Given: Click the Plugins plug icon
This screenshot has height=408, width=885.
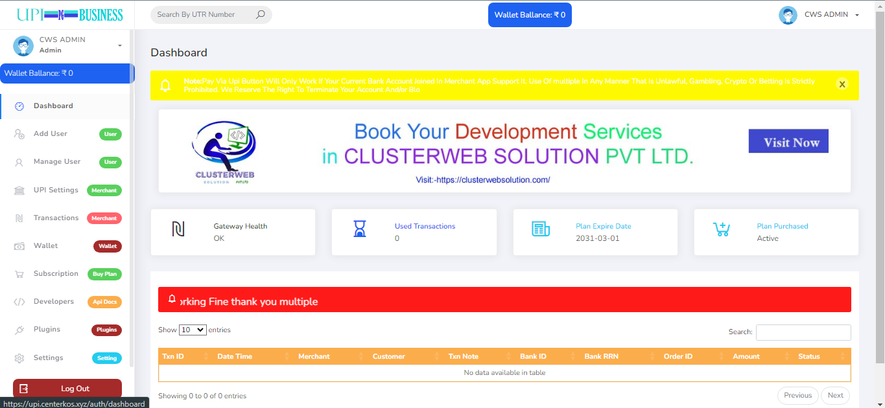Looking at the screenshot, I should click(19, 330).
